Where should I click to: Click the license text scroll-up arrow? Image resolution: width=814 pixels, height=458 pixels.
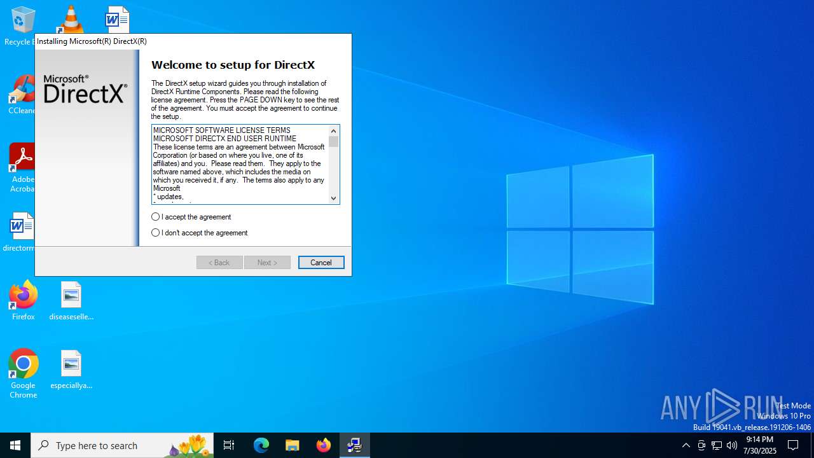pyautogui.click(x=333, y=131)
